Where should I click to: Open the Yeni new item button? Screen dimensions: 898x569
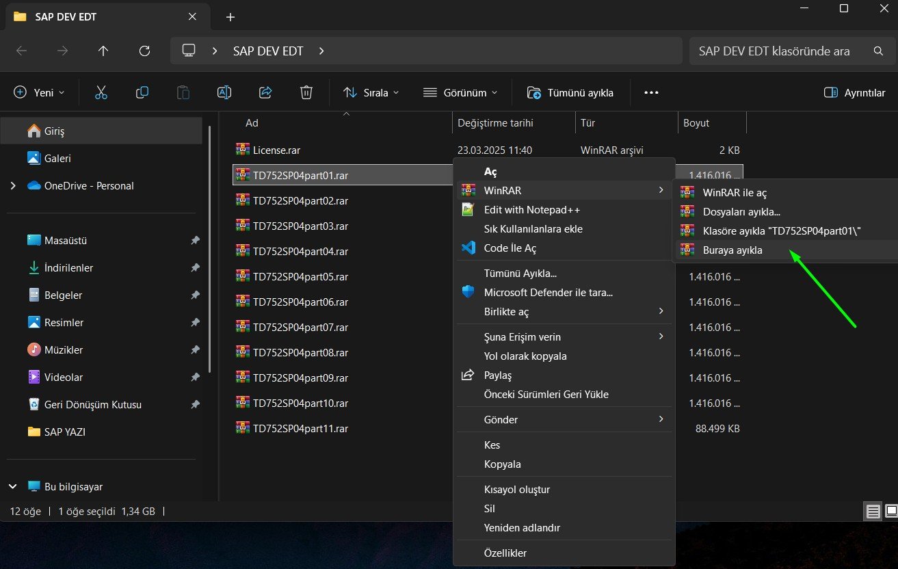40,92
